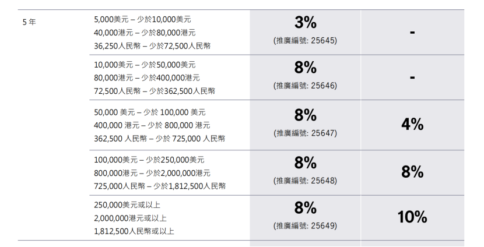Click promotion code 25646
The image size is (484, 247).
(x=305, y=86)
